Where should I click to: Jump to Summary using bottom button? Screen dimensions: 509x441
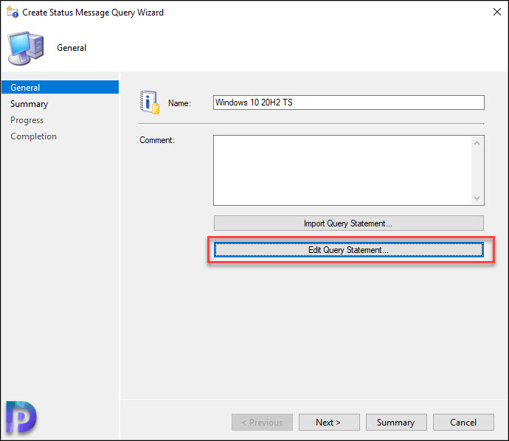coord(396,422)
